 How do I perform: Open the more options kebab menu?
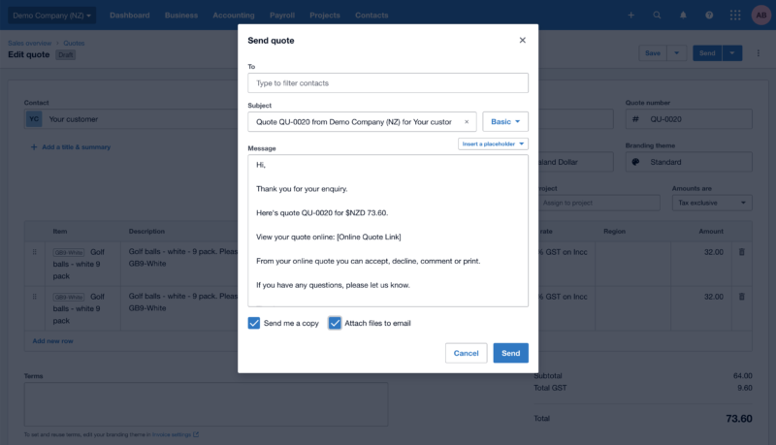[759, 53]
